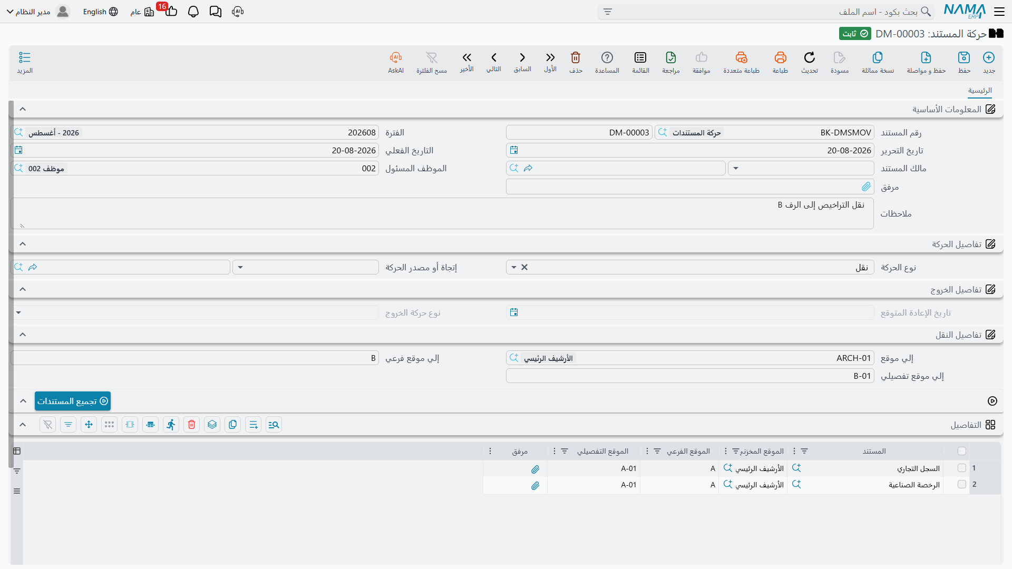Open column menu for الموقع التفصيلي
This screenshot has width=1012, height=569.
click(x=554, y=451)
